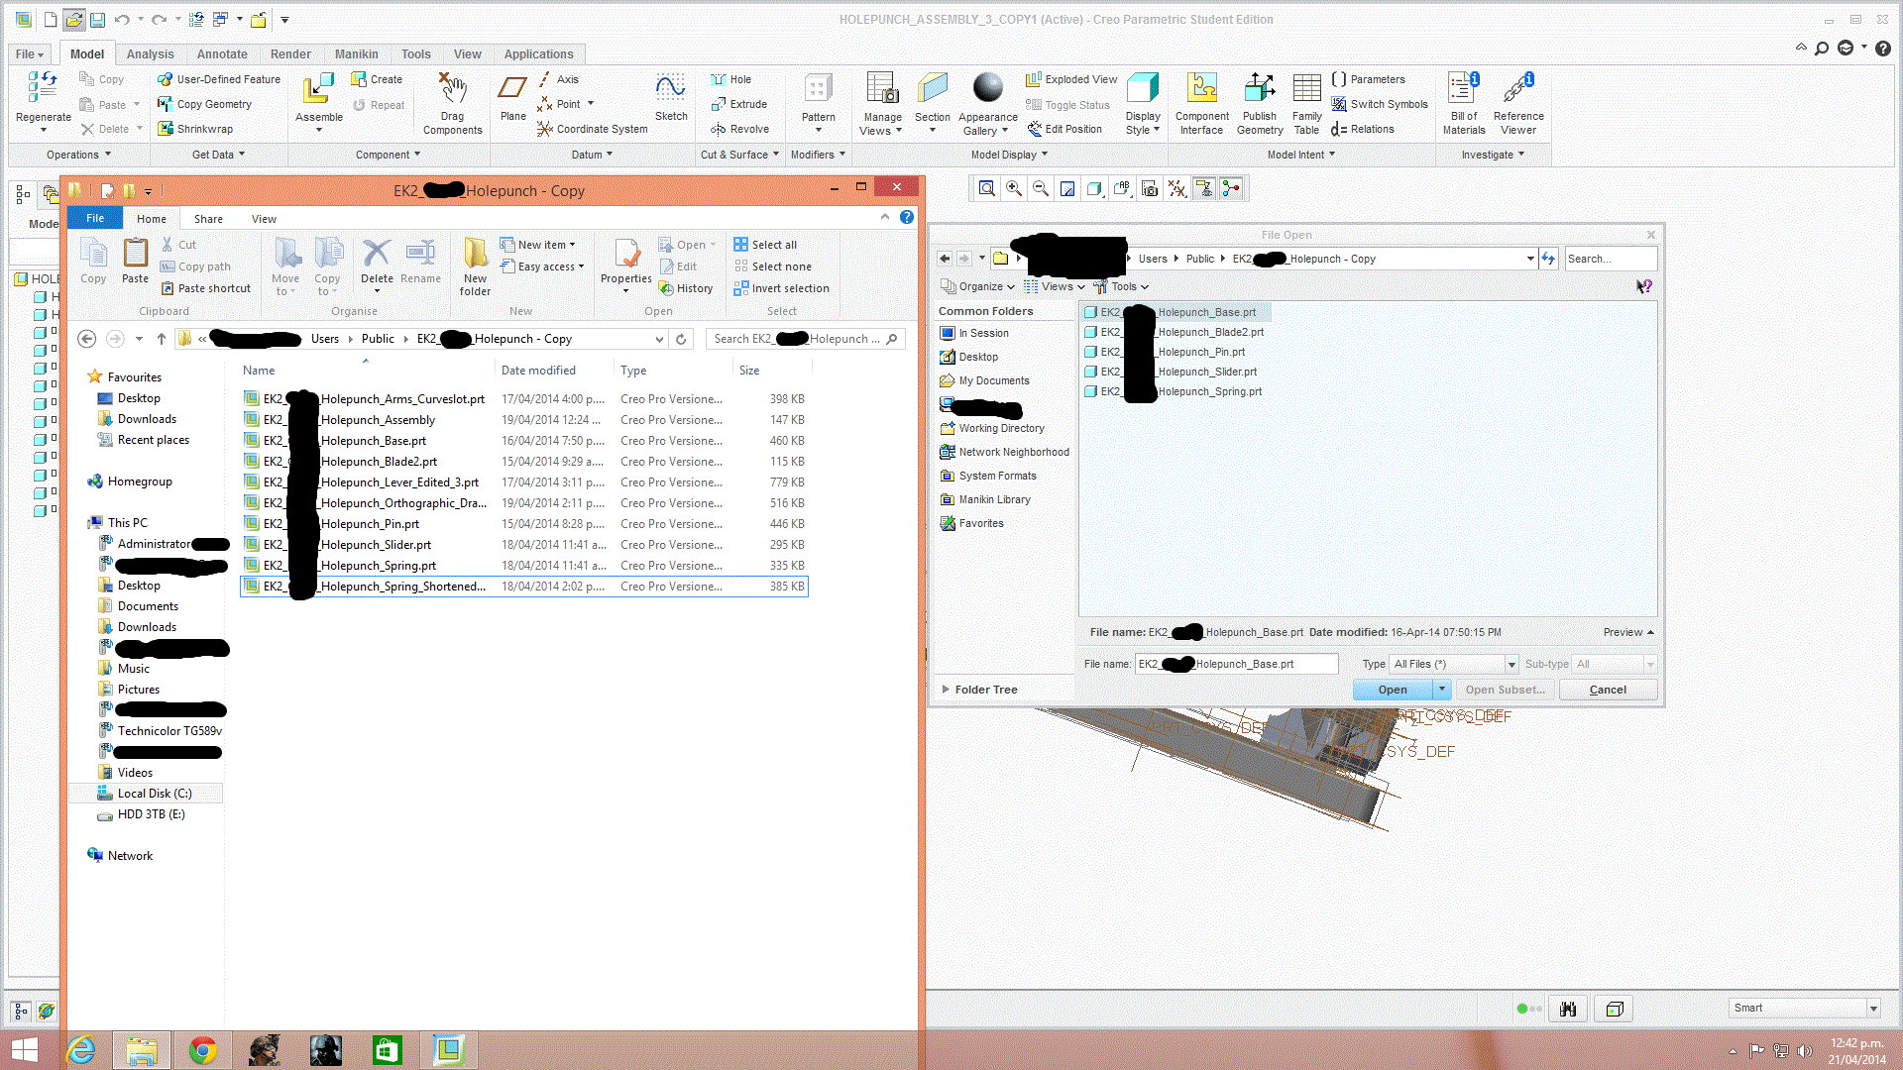Image resolution: width=1903 pixels, height=1070 pixels.
Task: Click Toggle Status in Model Display group
Action: tap(1068, 104)
